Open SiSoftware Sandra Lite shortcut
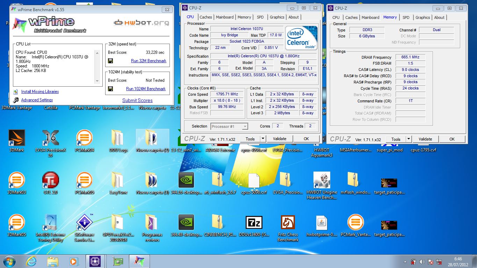This screenshot has height=268, width=477. [84, 228]
